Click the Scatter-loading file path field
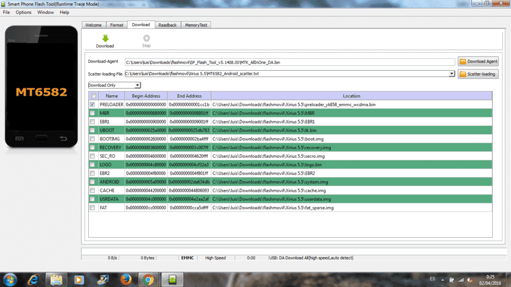 287,74
